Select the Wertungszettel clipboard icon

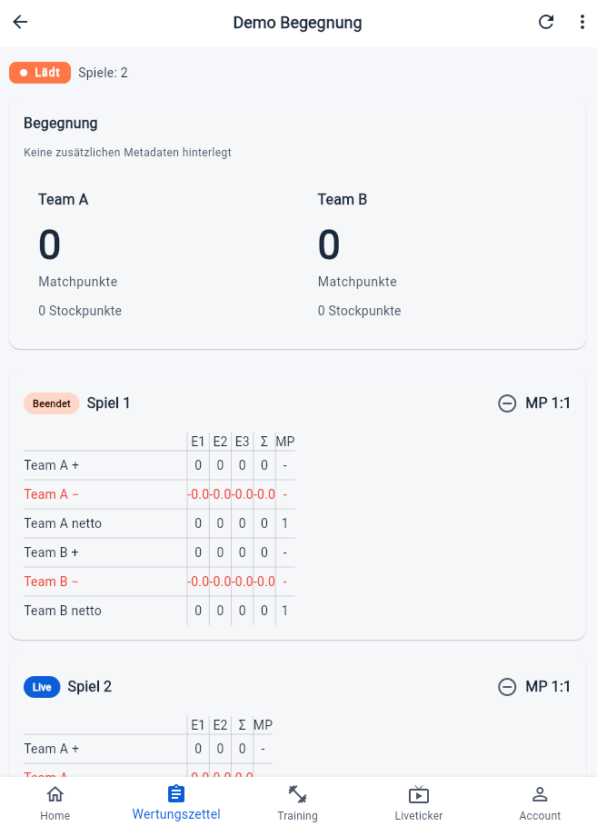coord(175,793)
